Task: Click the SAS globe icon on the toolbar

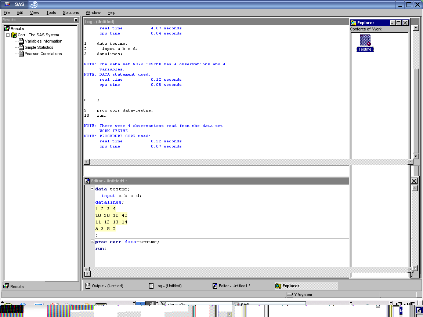Action: click(x=33, y=4)
